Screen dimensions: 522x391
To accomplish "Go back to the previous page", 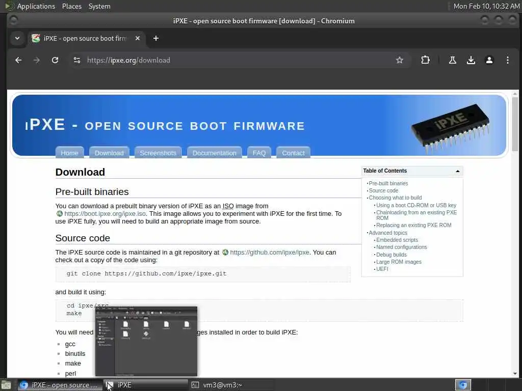I will (x=18, y=60).
